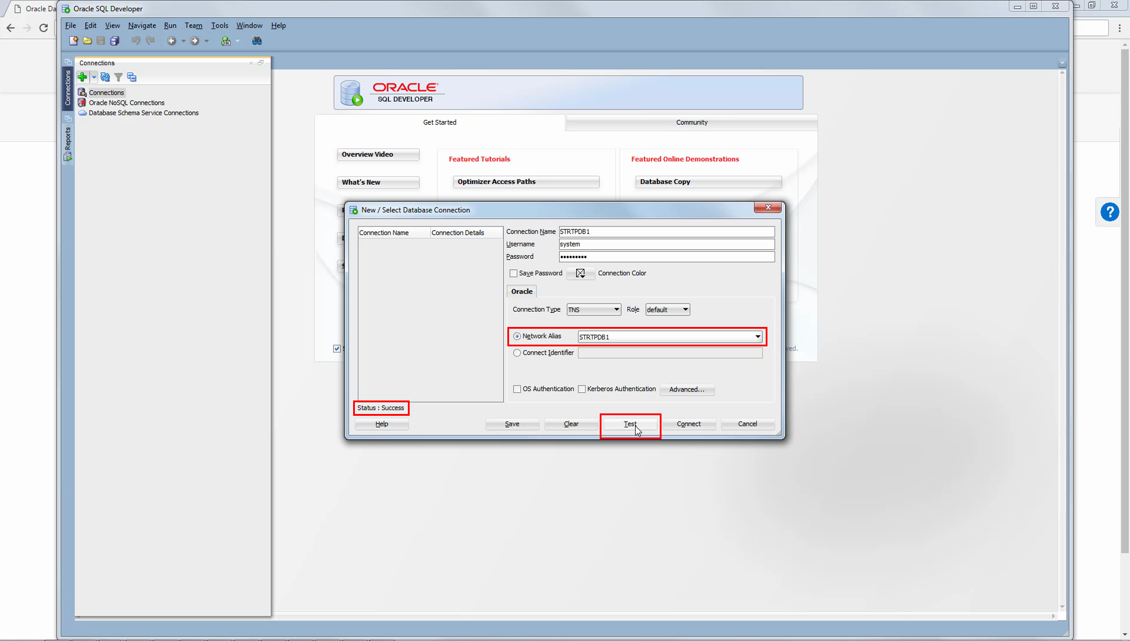Open the File menu

[x=71, y=26]
